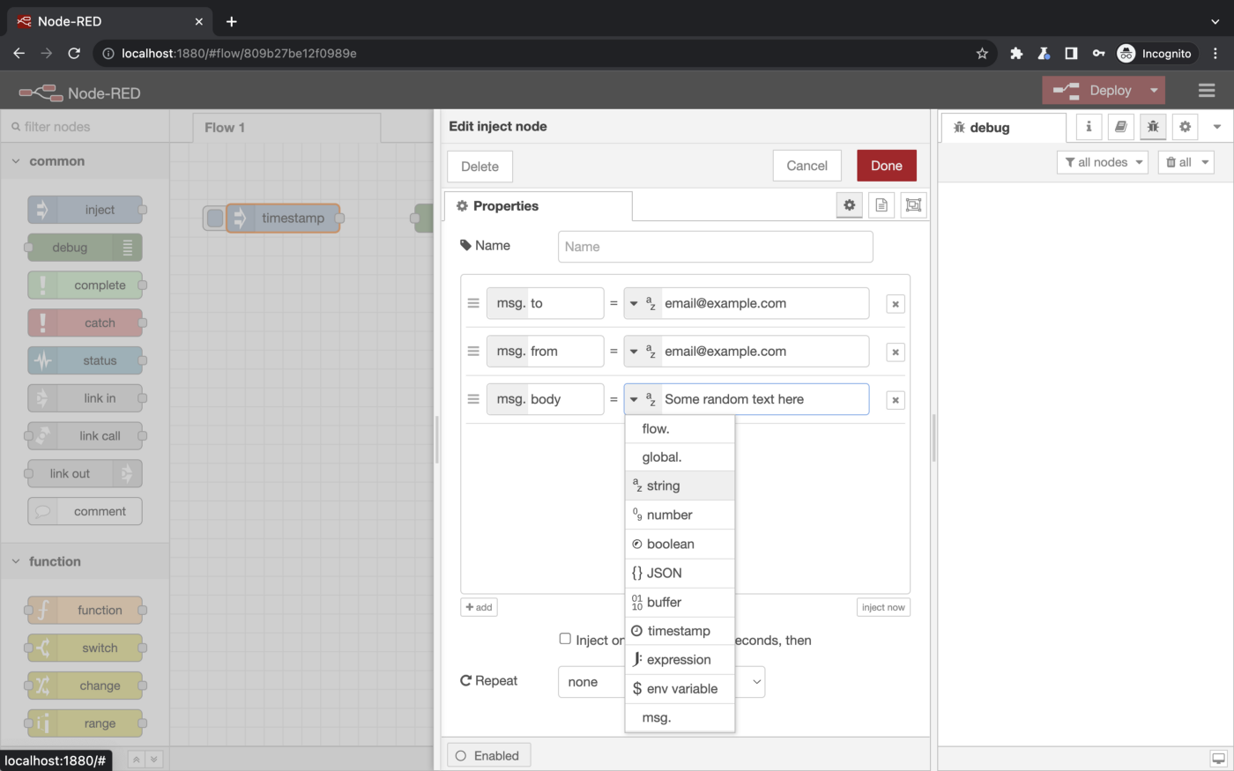Open node appearance settings icon

(x=913, y=205)
